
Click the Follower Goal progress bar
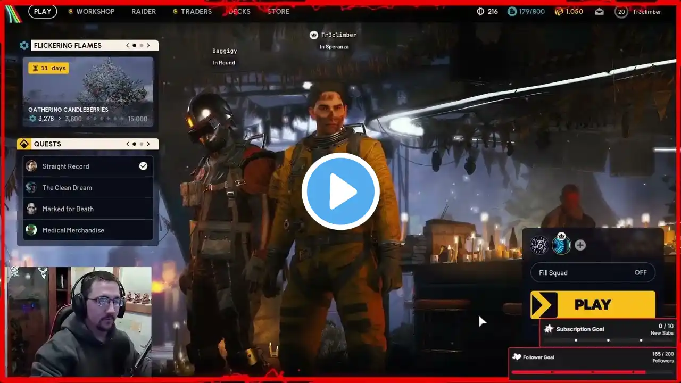pyautogui.click(x=592, y=372)
